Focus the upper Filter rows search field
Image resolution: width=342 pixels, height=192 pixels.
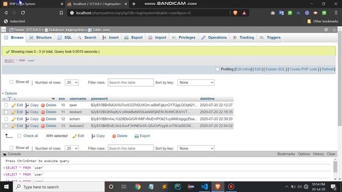[x=130, y=83]
